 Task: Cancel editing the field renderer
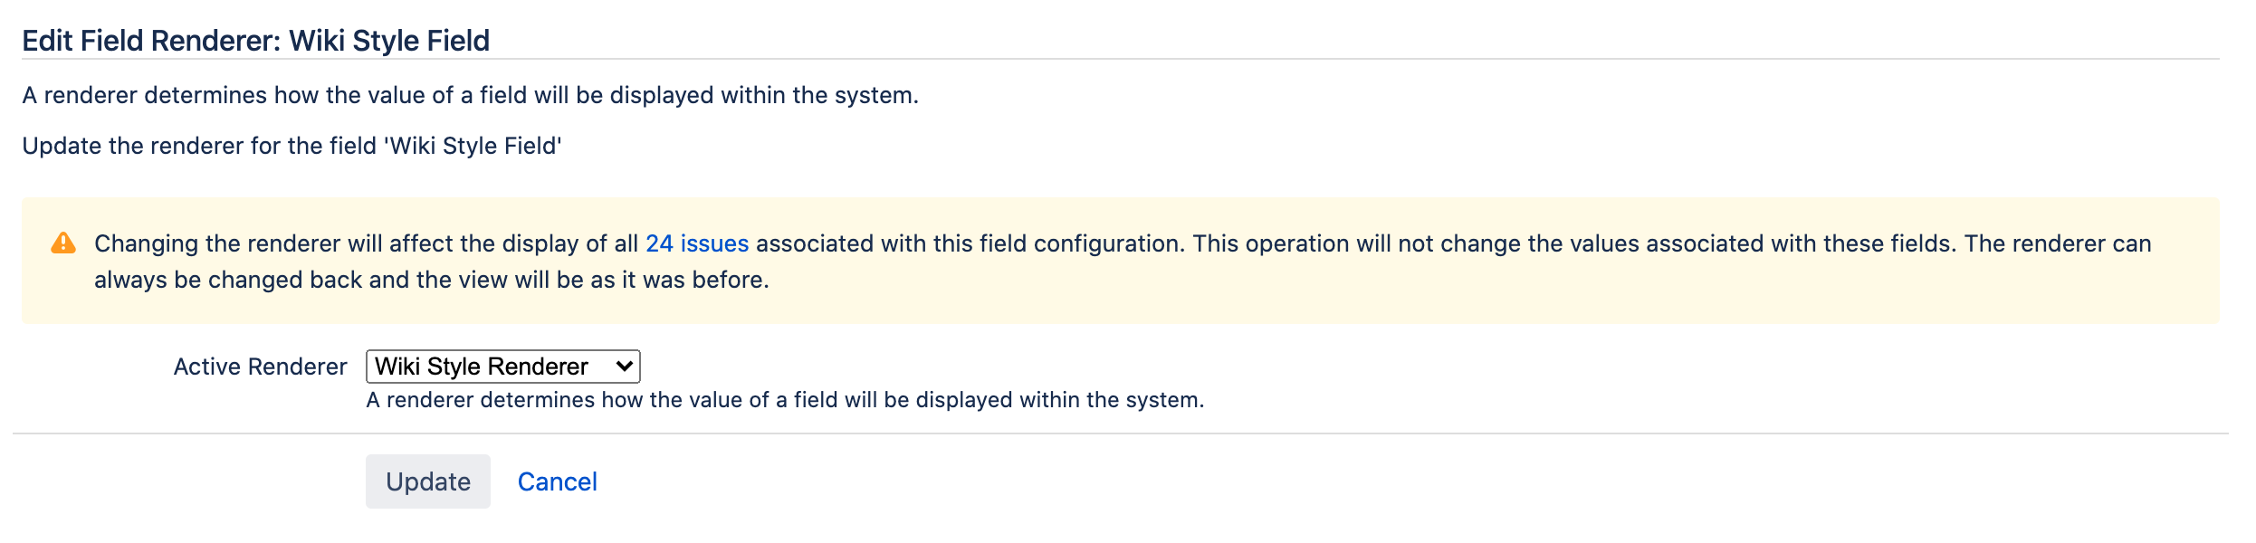[x=558, y=481]
